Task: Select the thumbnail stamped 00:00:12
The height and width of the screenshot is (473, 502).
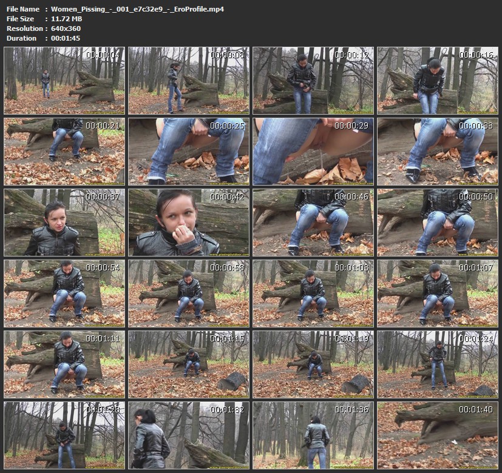Action: tap(313, 81)
